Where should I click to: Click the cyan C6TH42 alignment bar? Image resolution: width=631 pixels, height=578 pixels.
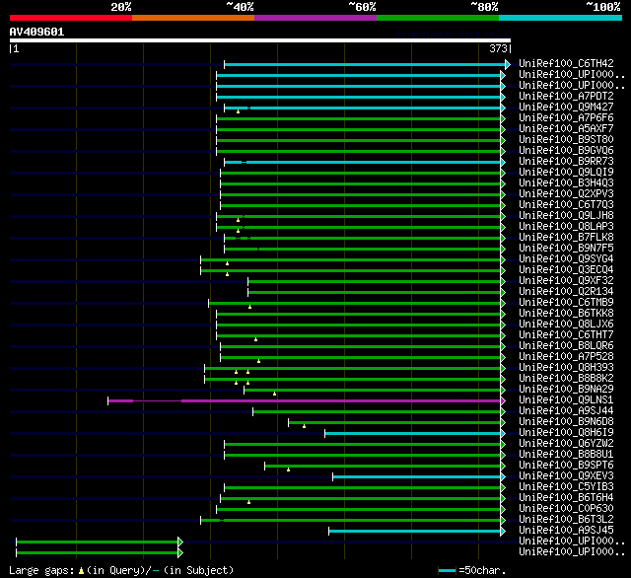pos(365,64)
